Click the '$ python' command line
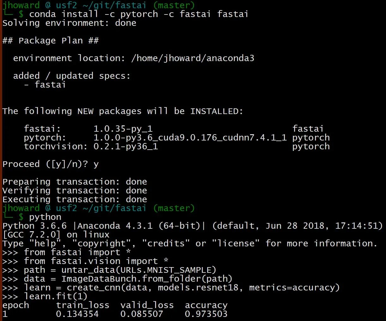Viewport: 386px width, 321px height. (40, 217)
